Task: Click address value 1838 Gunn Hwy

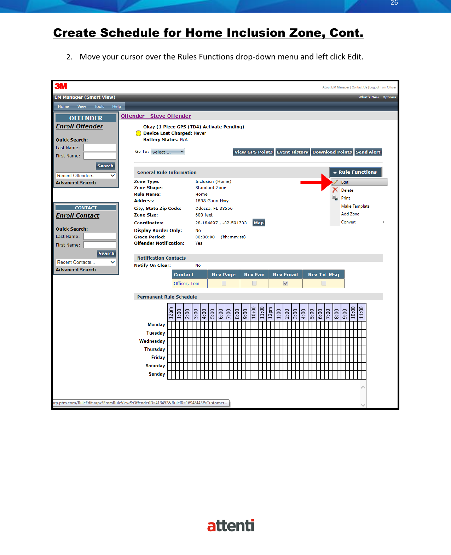Action: coord(212,201)
